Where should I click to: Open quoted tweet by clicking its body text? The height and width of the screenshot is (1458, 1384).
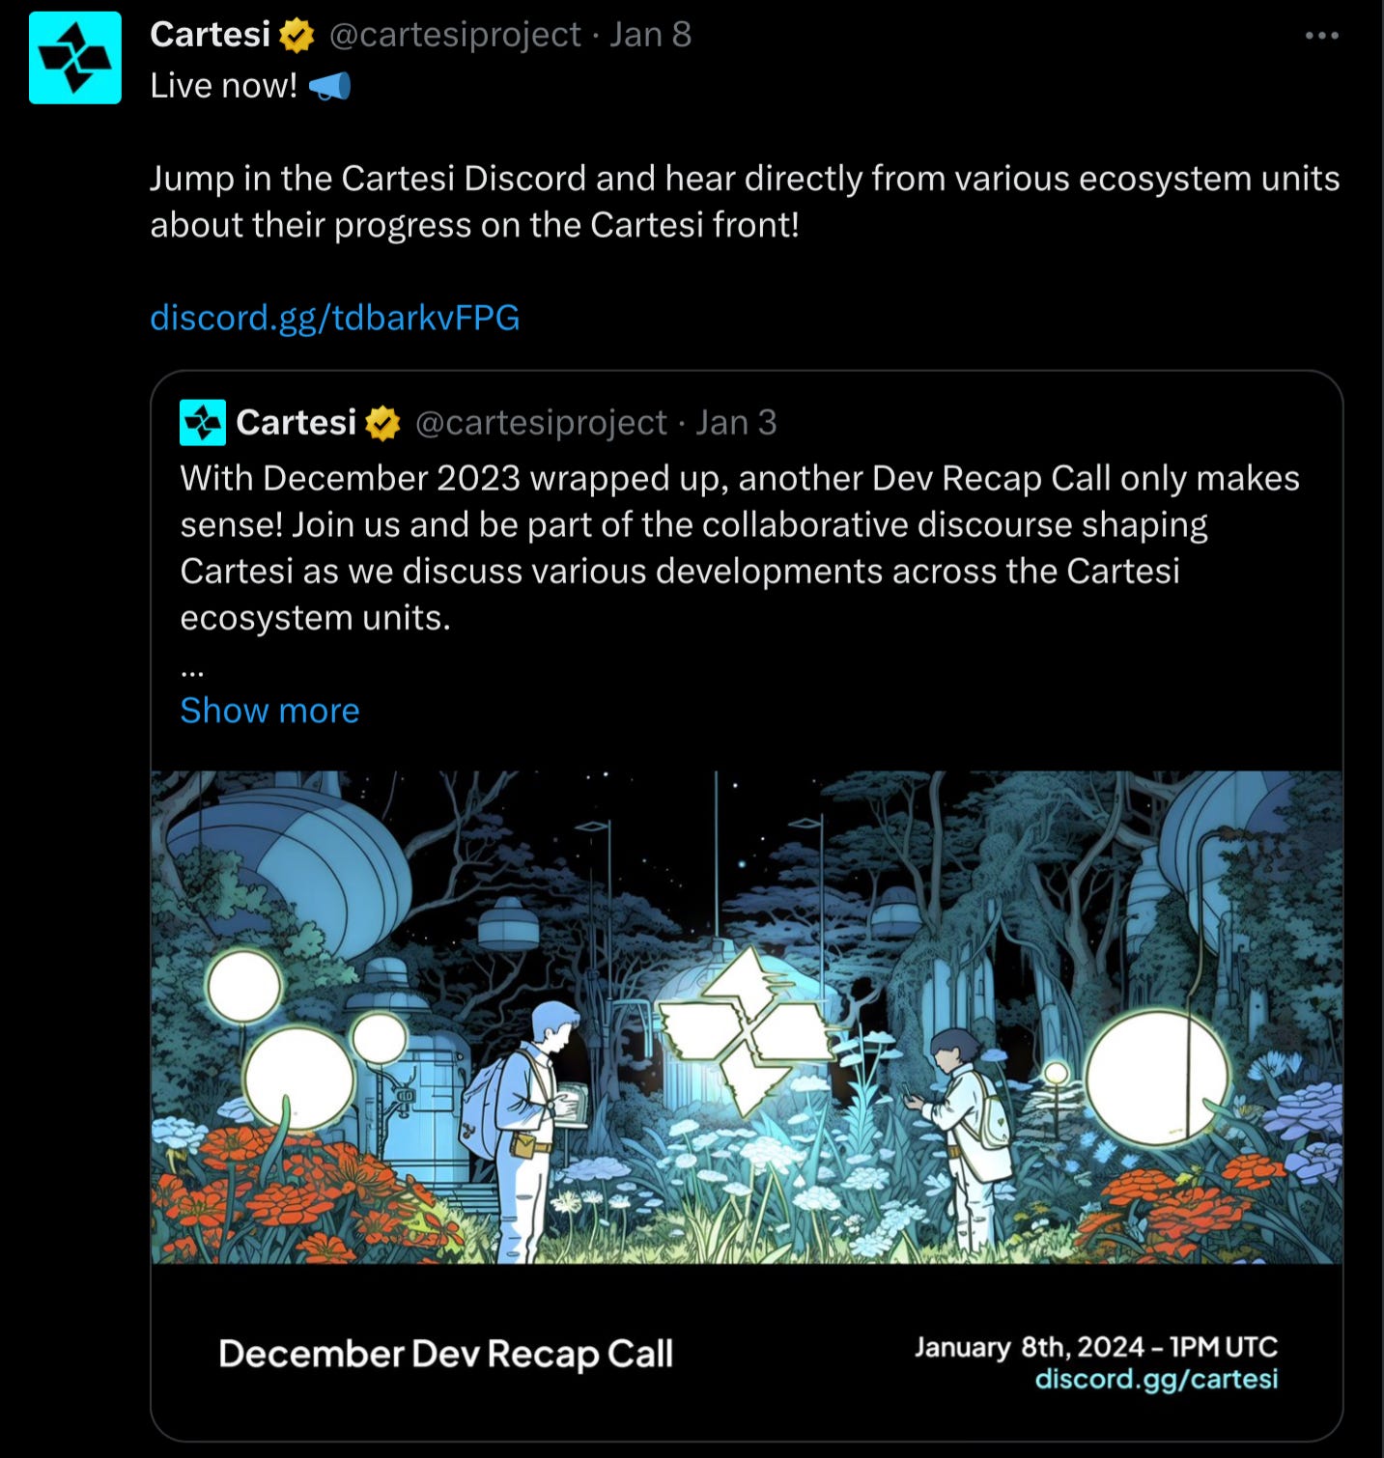740,547
